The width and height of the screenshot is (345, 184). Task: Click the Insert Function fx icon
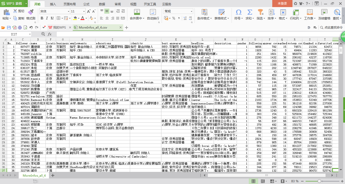coord(50,34)
